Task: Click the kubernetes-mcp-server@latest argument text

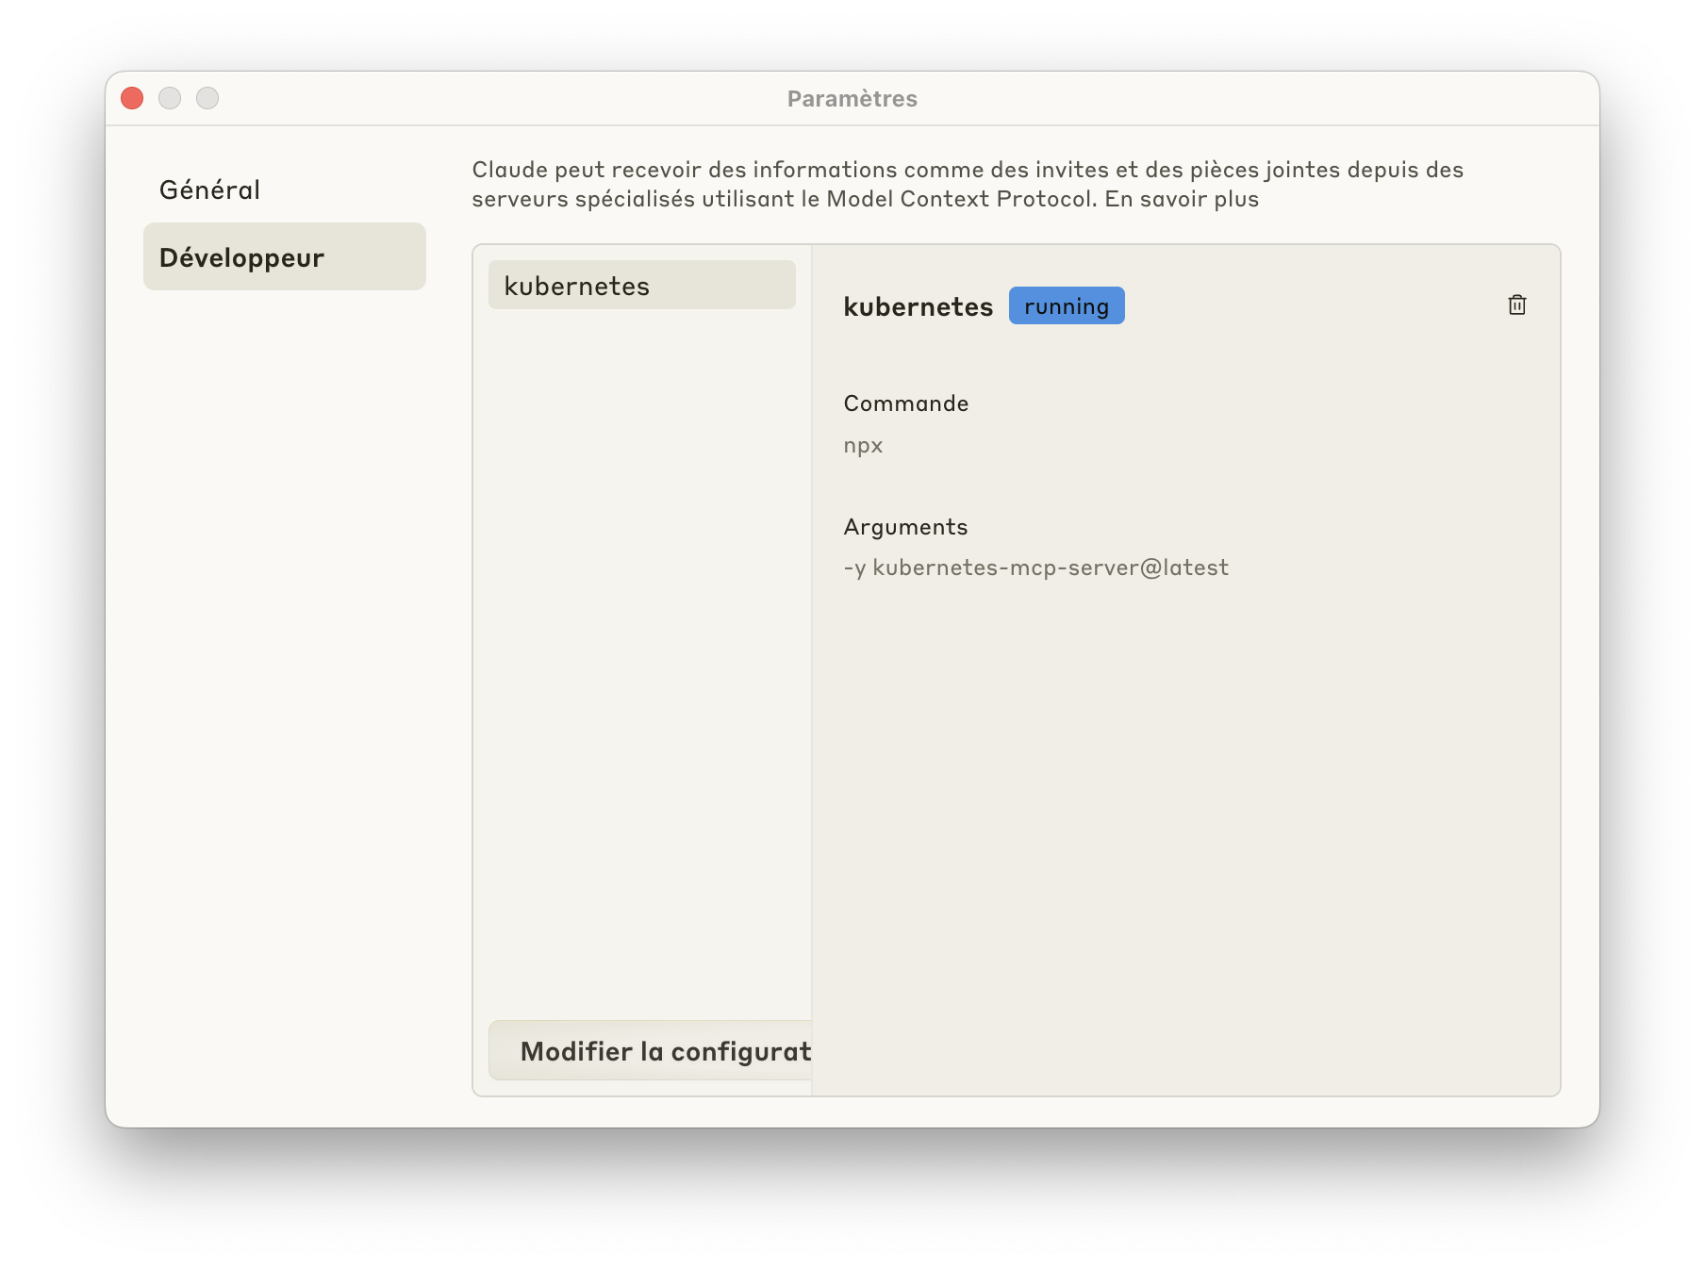Action: point(1050,568)
